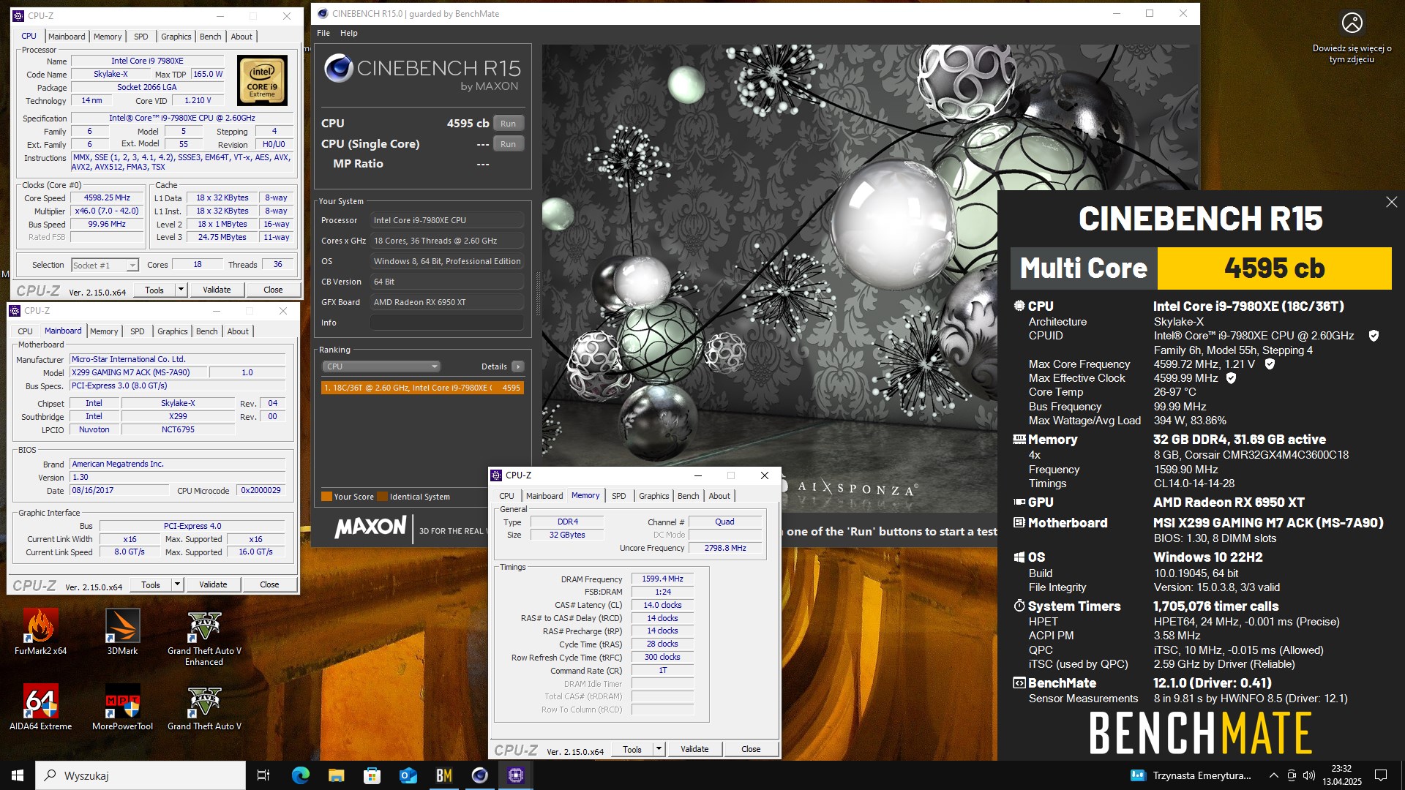This screenshot has height=790, width=1405.
Task: Open CPU tab in CPU-Z Memory window
Action: [506, 496]
